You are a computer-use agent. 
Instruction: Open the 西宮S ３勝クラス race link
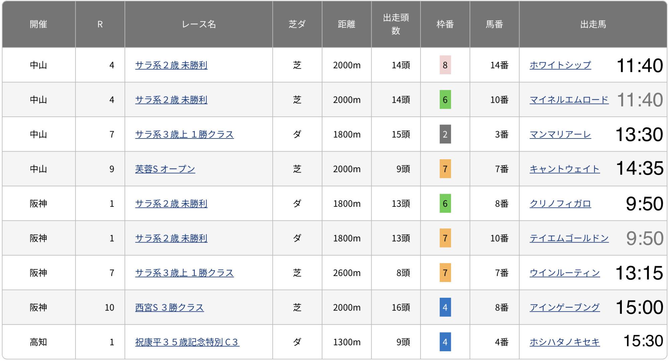[169, 307]
